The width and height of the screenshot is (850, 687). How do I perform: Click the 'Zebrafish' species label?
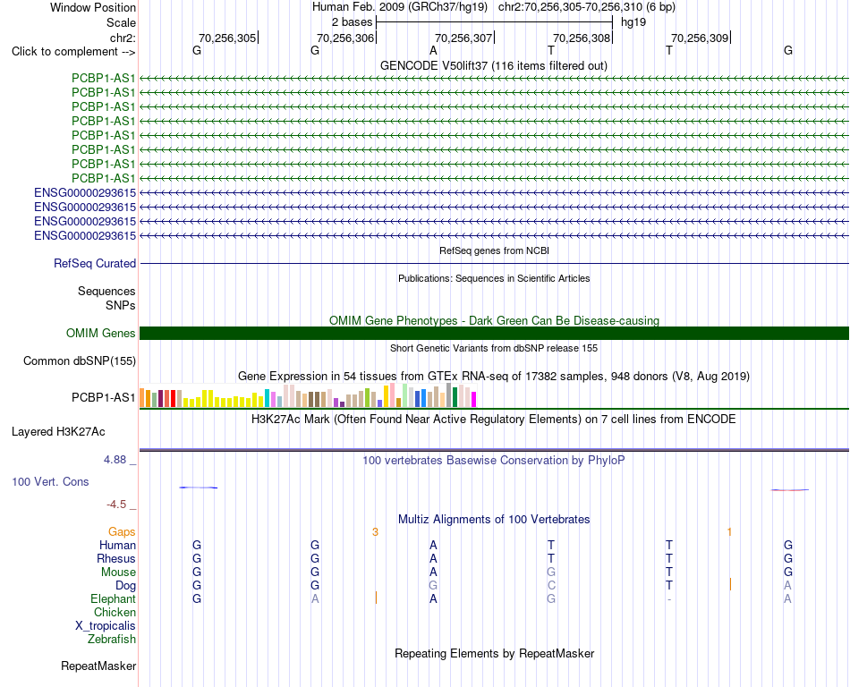(x=112, y=640)
